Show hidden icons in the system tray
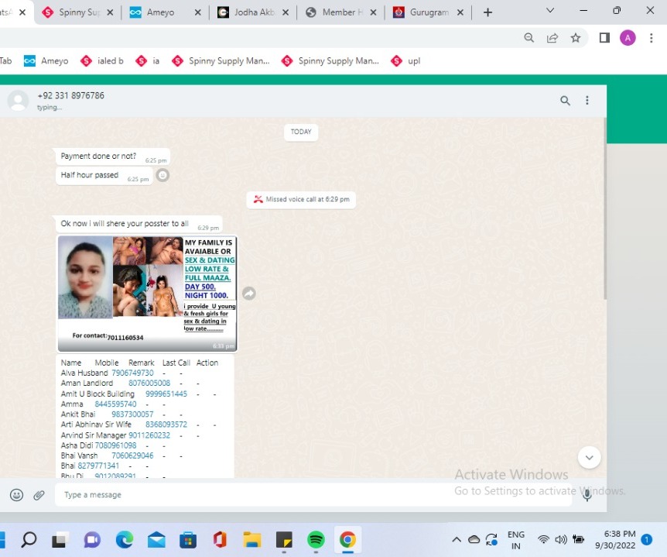This screenshot has width=667, height=557. 457,540
